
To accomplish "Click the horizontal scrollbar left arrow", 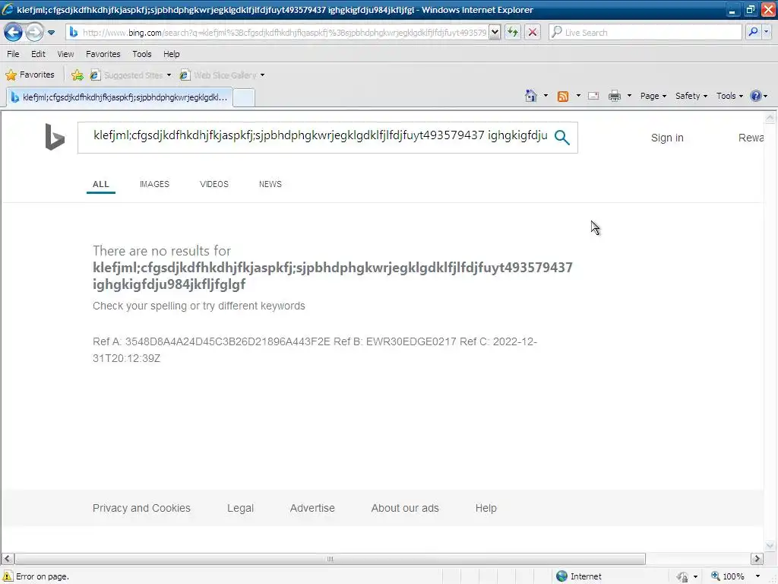I will (x=8, y=559).
